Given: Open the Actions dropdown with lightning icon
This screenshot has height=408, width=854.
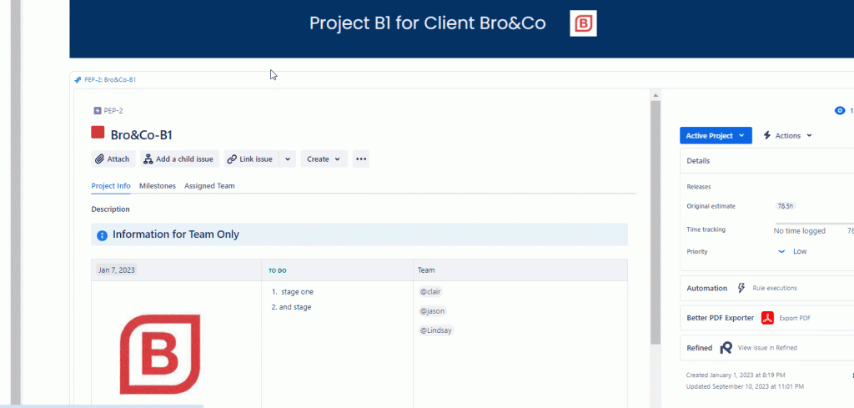Looking at the screenshot, I should 787,136.
